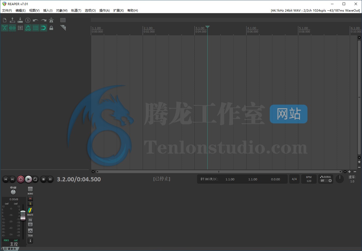Open master TRIM envelope button

click(x=30, y=231)
